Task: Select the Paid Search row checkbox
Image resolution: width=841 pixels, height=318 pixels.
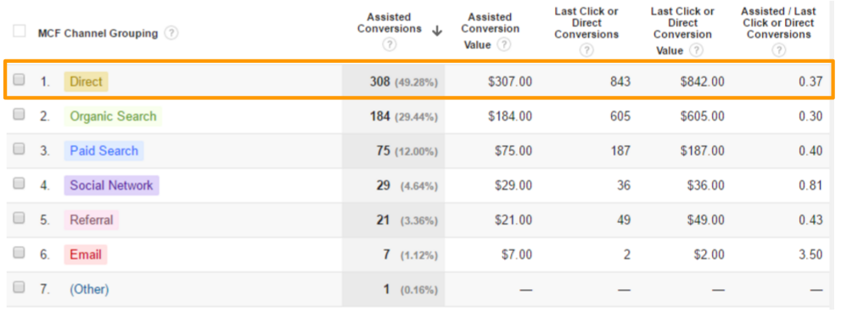Action: tap(20, 148)
